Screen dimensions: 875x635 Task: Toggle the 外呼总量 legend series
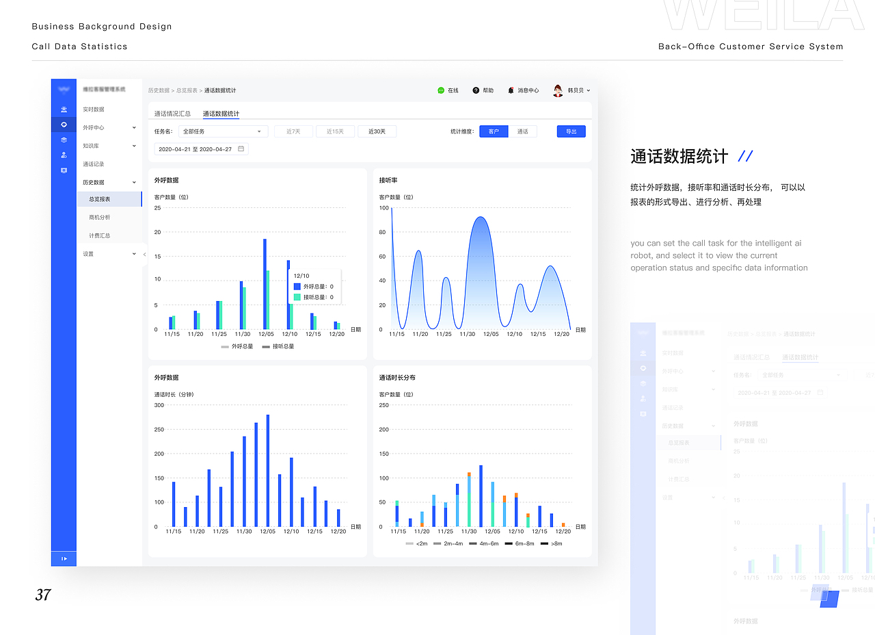pos(237,346)
